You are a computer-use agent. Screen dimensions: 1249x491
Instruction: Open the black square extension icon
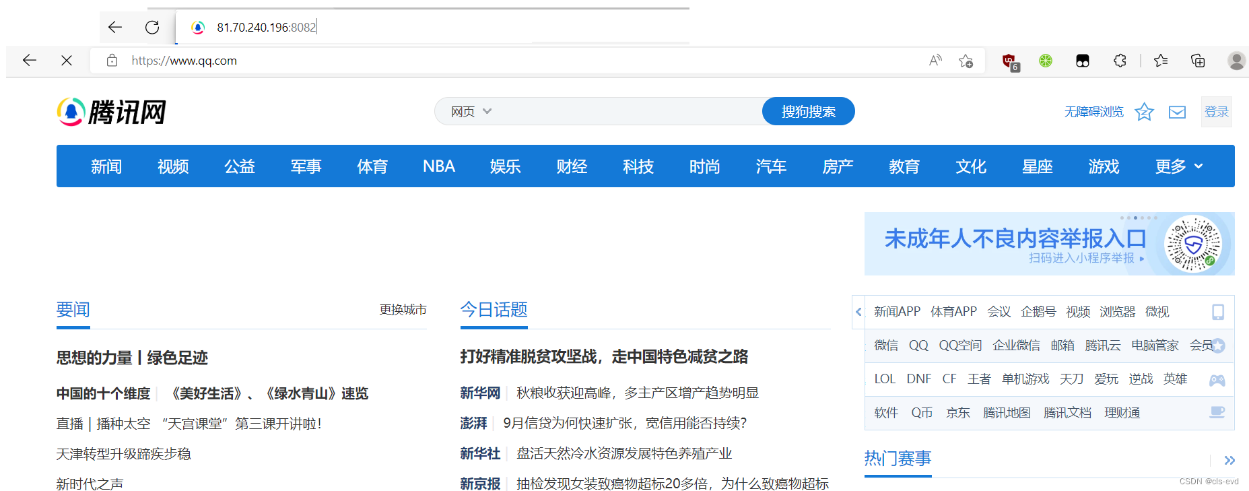tap(1083, 61)
